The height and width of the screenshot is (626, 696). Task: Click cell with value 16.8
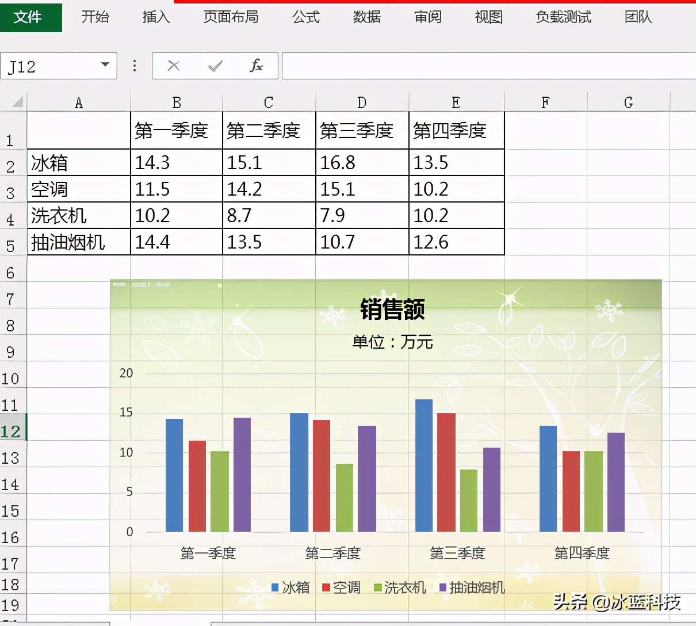(362, 163)
